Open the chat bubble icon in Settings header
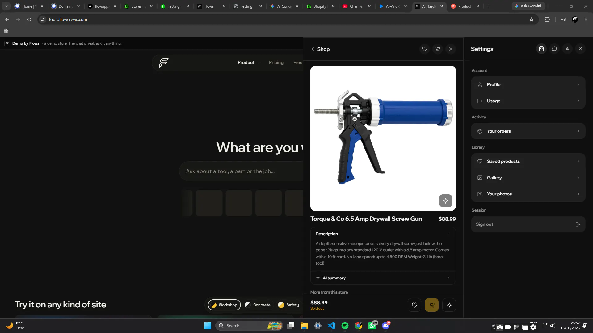Screen dimensions: 593x333 554,49
